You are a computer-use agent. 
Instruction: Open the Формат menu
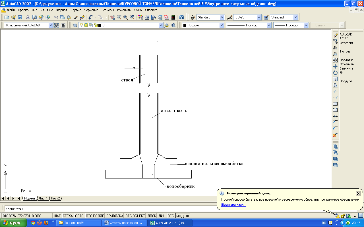tap(62, 10)
